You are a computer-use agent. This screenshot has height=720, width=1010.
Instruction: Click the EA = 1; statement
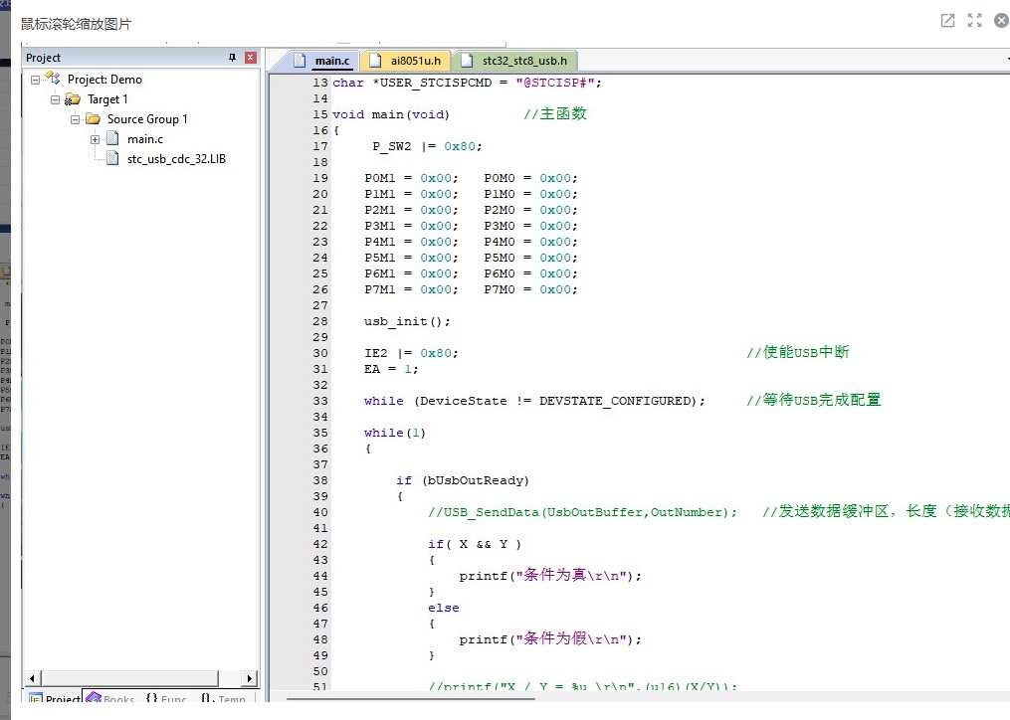(x=391, y=369)
